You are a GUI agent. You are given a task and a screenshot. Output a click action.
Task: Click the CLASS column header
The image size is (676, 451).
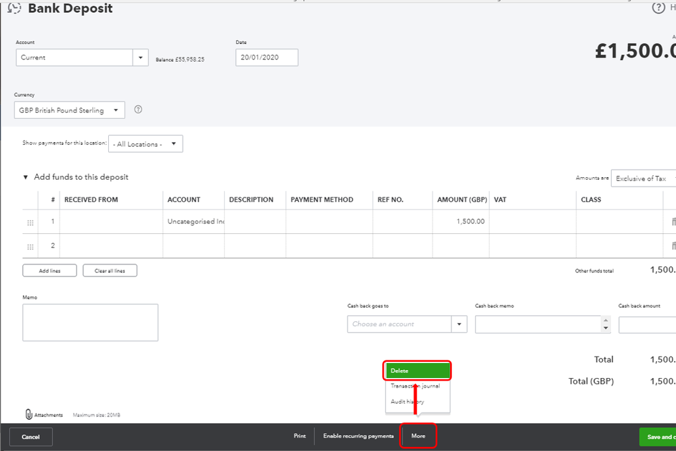[x=591, y=199]
